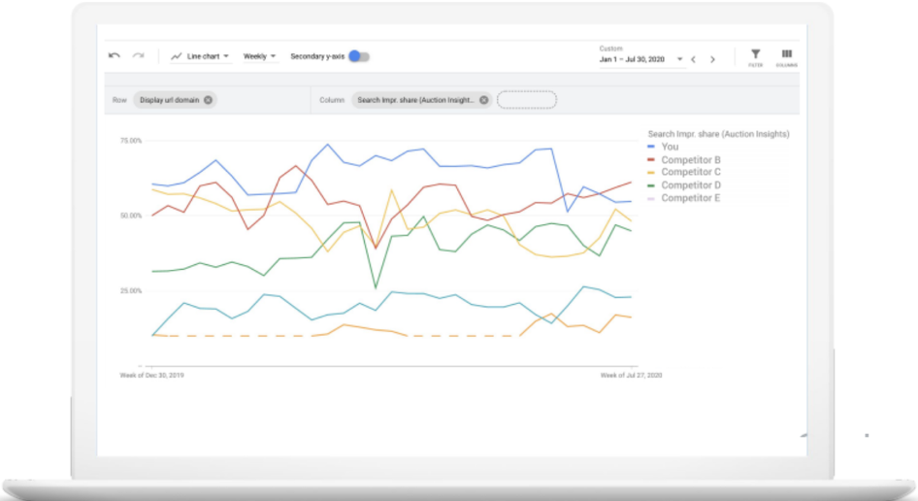The height and width of the screenshot is (501, 918).
Task: Click the undo arrow icon
Action: click(114, 56)
